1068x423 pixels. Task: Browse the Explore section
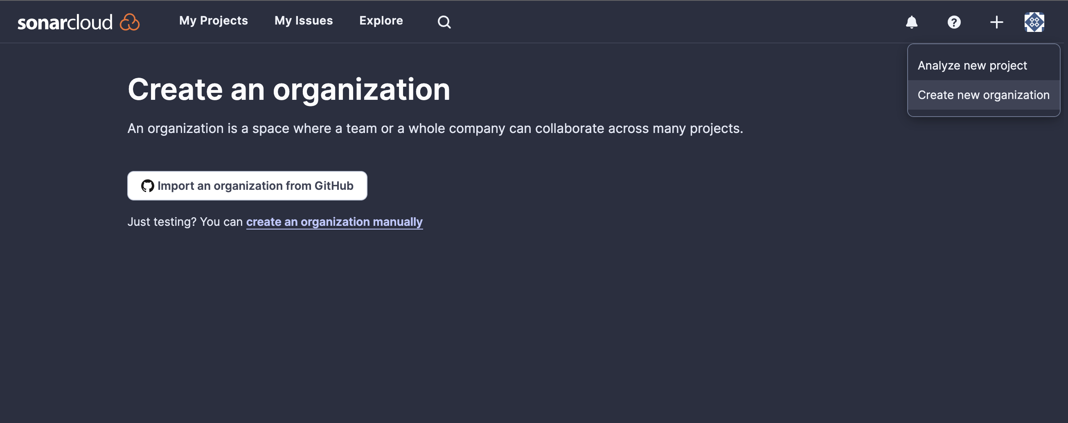coord(381,20)
